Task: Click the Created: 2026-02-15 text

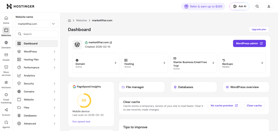Action: pos(97,47)
